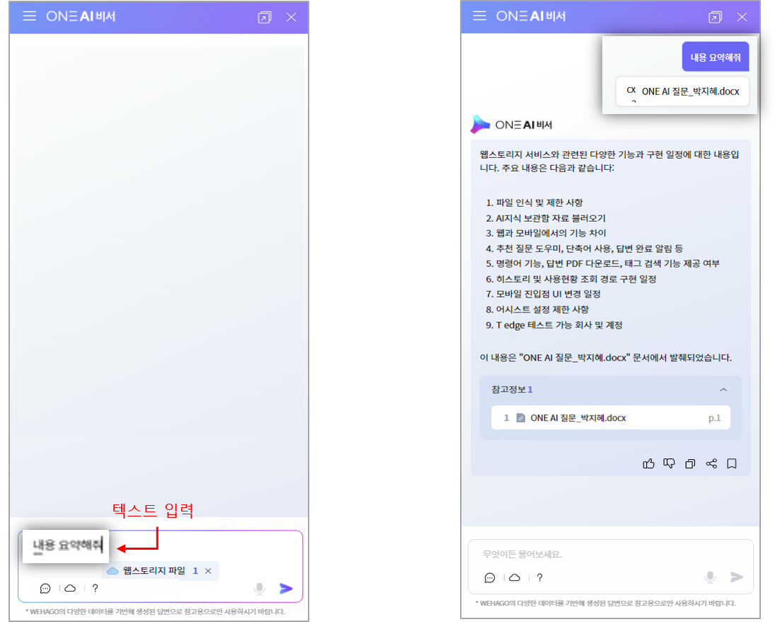Open the hamburger menu in the right ONE AI panel

[480, 16]
